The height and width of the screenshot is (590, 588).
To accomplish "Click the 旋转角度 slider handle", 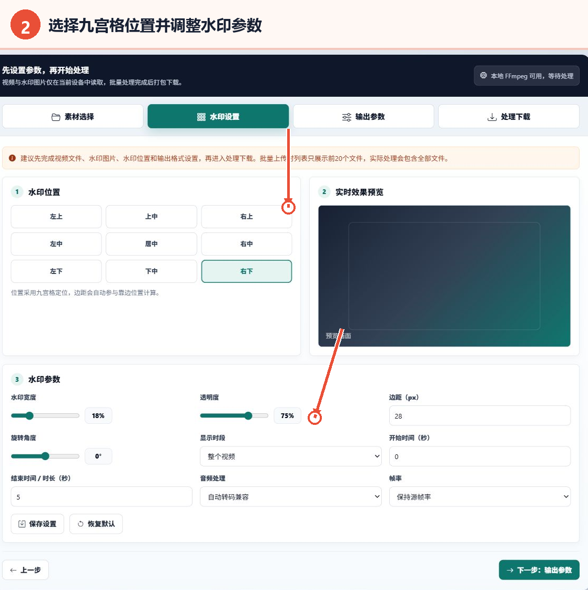I will (x=45, y=456).
